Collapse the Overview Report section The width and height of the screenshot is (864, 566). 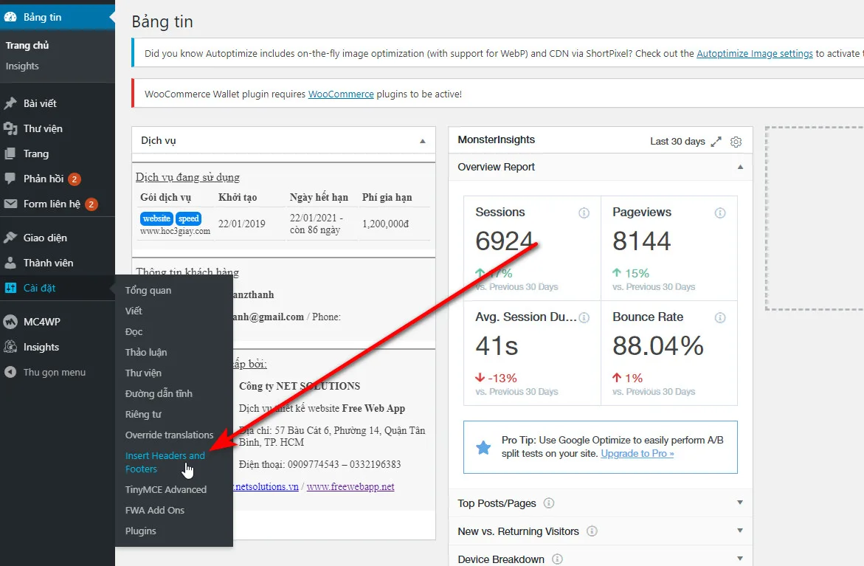coord(740,167)
